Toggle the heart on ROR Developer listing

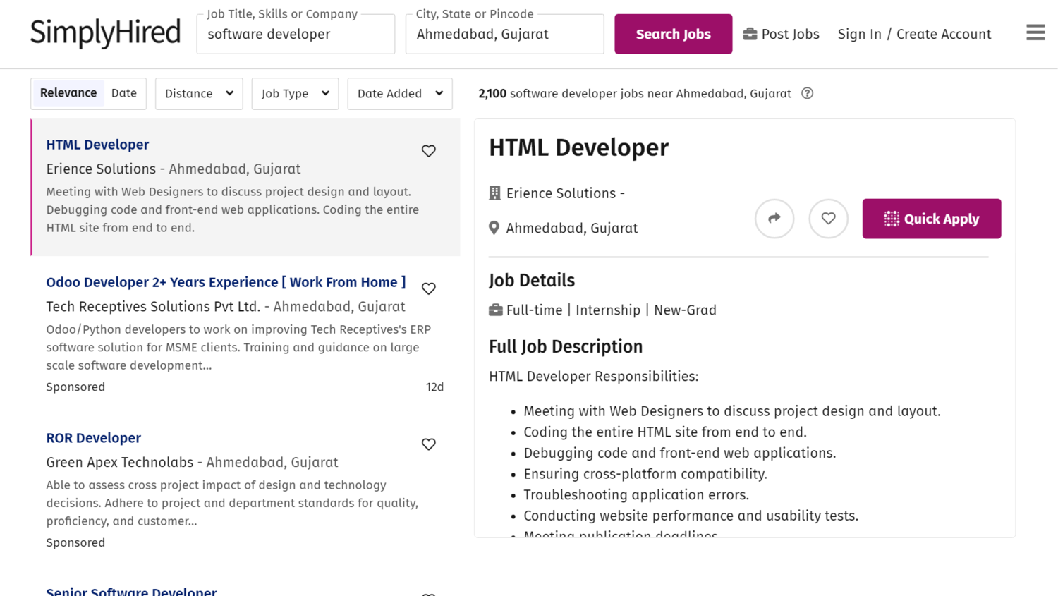[x=428, y=444]
